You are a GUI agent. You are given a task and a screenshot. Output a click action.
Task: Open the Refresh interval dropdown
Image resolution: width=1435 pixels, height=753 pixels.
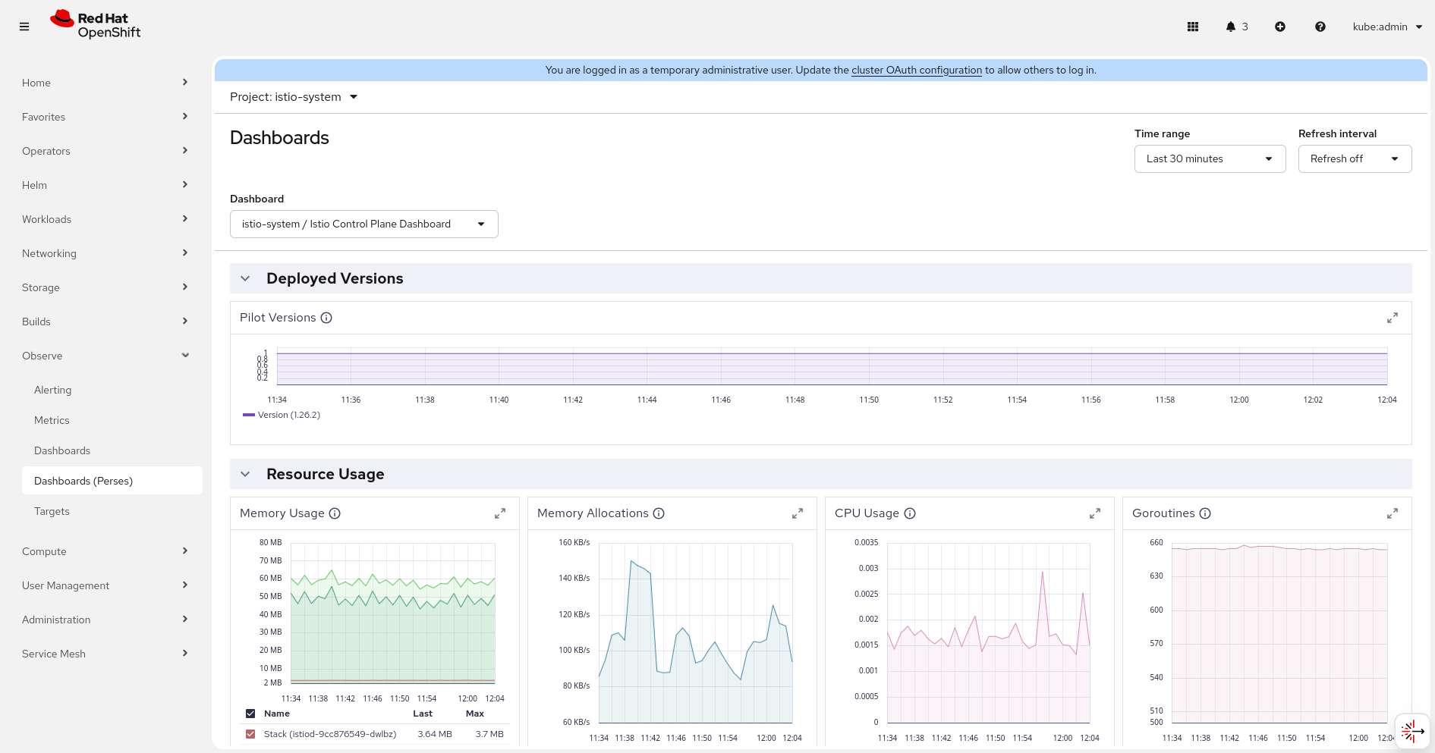(x=1355, y=159)
